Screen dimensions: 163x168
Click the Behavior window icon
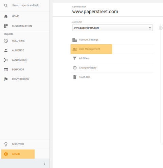pyautogui.click(x=6, y=70)
